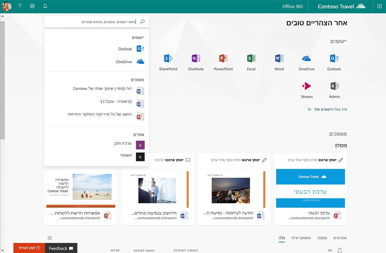Viewport: 386px width, 253px height.
Task: Click the explore all your apps link
Action: pyautogui.click(x=327, y=109)
